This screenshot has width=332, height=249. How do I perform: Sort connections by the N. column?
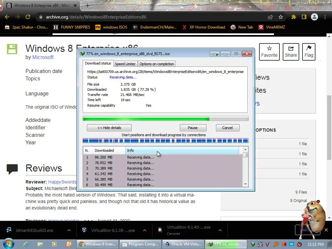(x=88, y=150)
